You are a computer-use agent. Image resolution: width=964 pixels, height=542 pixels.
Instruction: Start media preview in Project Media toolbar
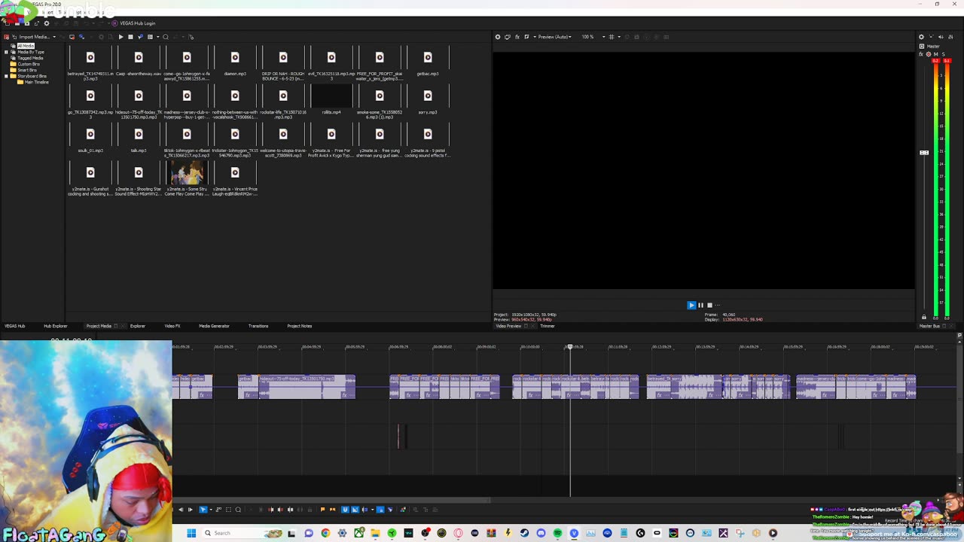click(x=120, y=37)
